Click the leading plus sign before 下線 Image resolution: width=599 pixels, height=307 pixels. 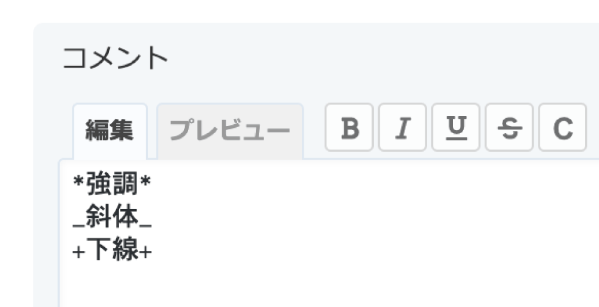(78, 252)
